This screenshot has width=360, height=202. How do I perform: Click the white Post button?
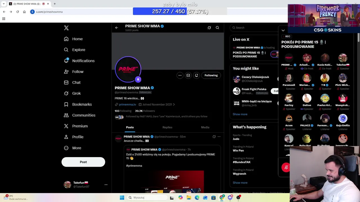pos(83,162)
